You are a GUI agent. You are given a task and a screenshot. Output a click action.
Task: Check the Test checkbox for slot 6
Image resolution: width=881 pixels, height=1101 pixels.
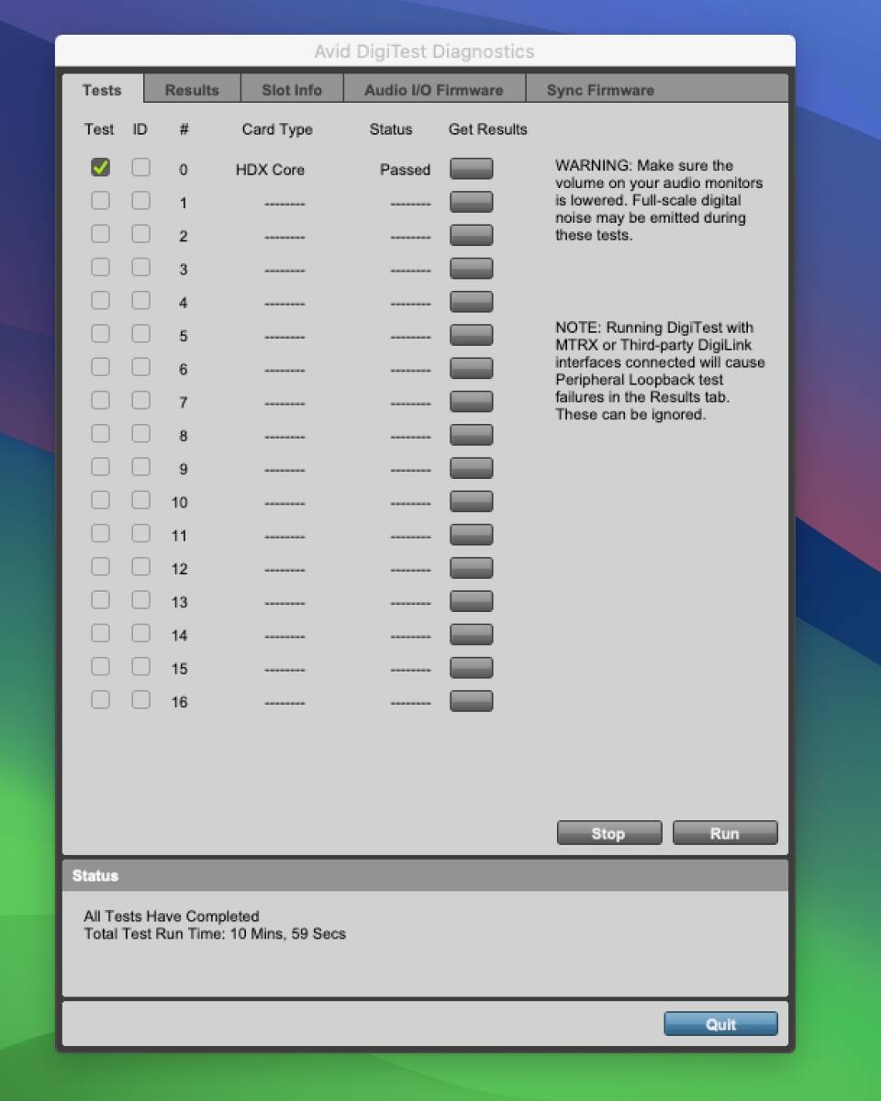101,367
